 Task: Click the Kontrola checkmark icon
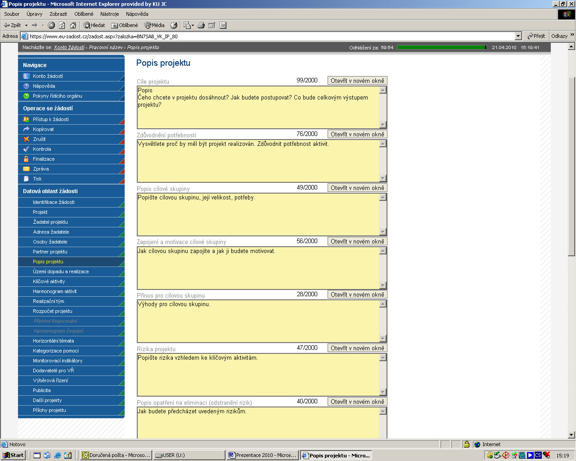tap(26, 149)
